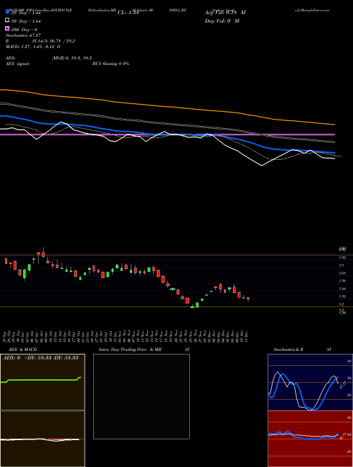Image resolution: width=353 pixels, height=467 pixels.
Task: Open the red RSI mini chart
Action: click(x=310, y=439)
